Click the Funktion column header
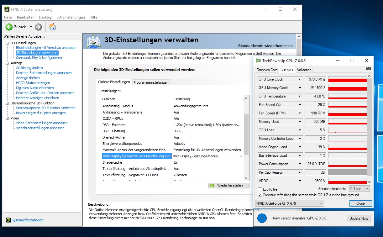Viewport: 383px width, 237px height. coord(136,99)
